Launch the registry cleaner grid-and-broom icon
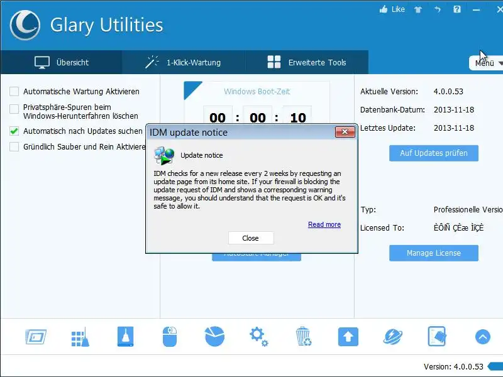 coord(80,337)
